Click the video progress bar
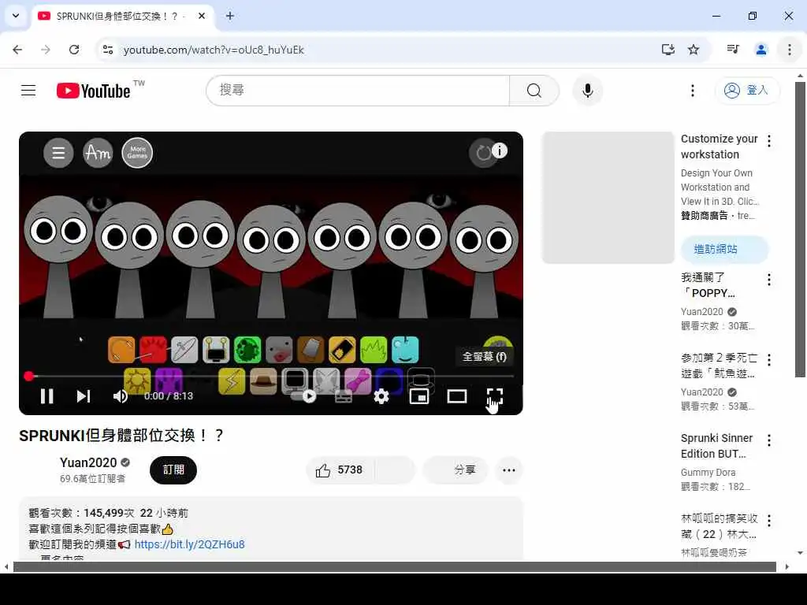Screen dimensions: 807x605 pos(271,376)
